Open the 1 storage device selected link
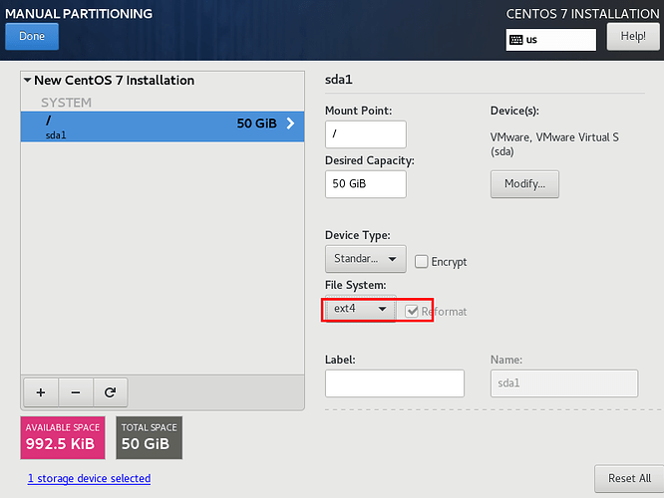The width and height of the screenshot is (664, 498). pyautogui.click(x=89, y=478)
